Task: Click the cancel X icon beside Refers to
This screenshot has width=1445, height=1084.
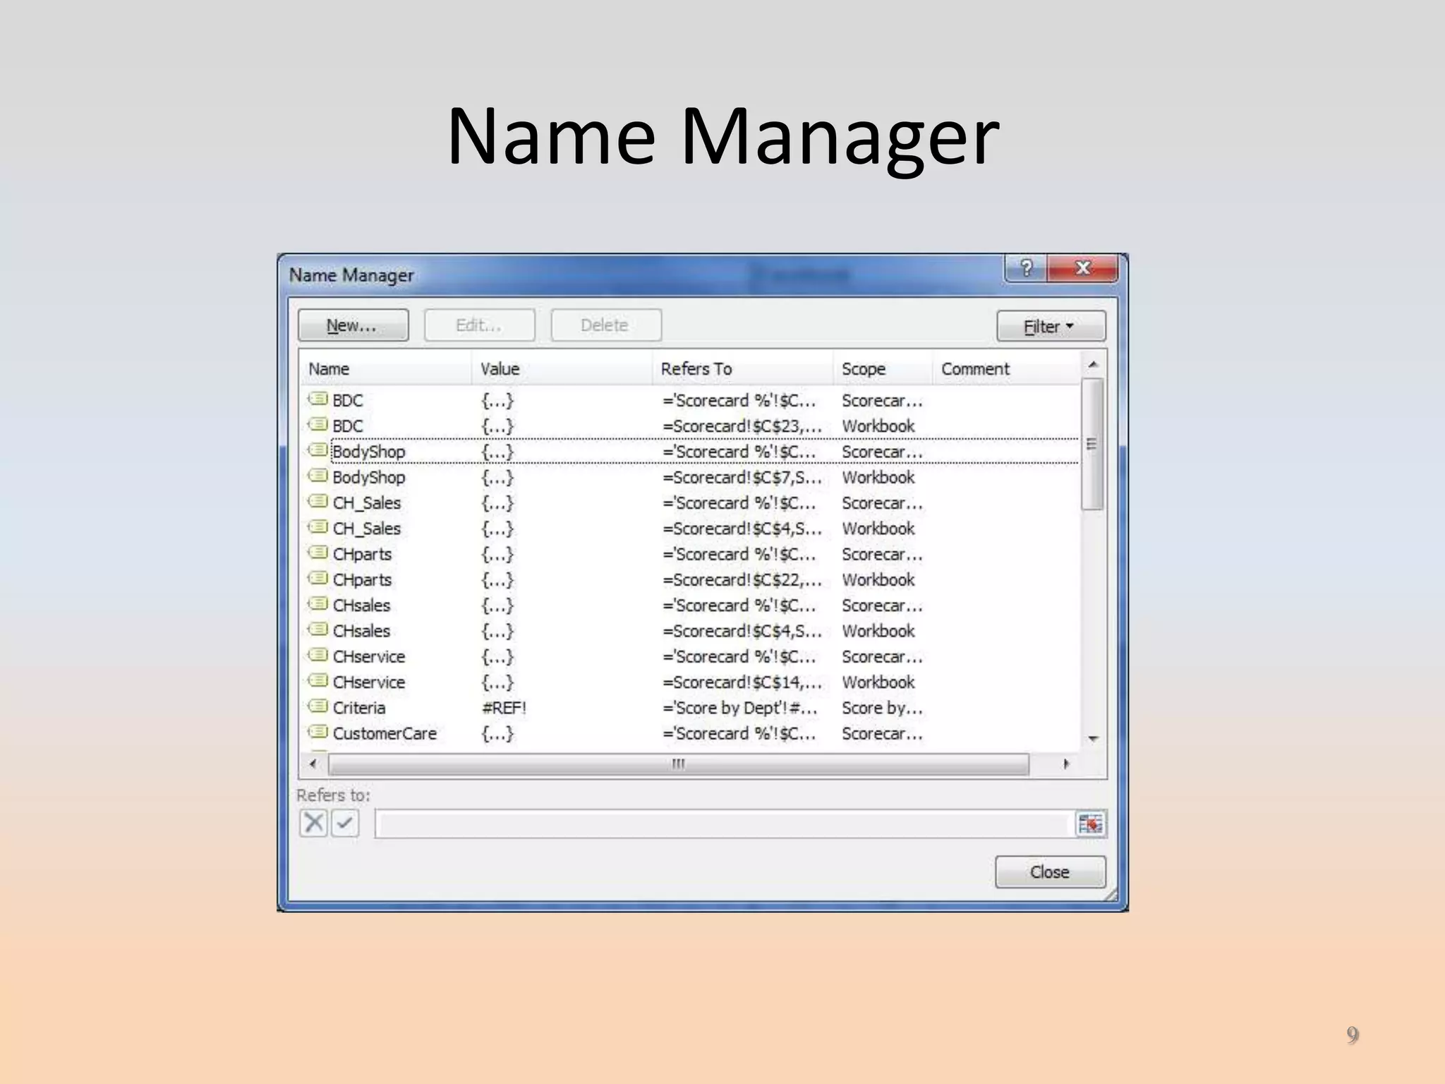Action: click(313, 823)
